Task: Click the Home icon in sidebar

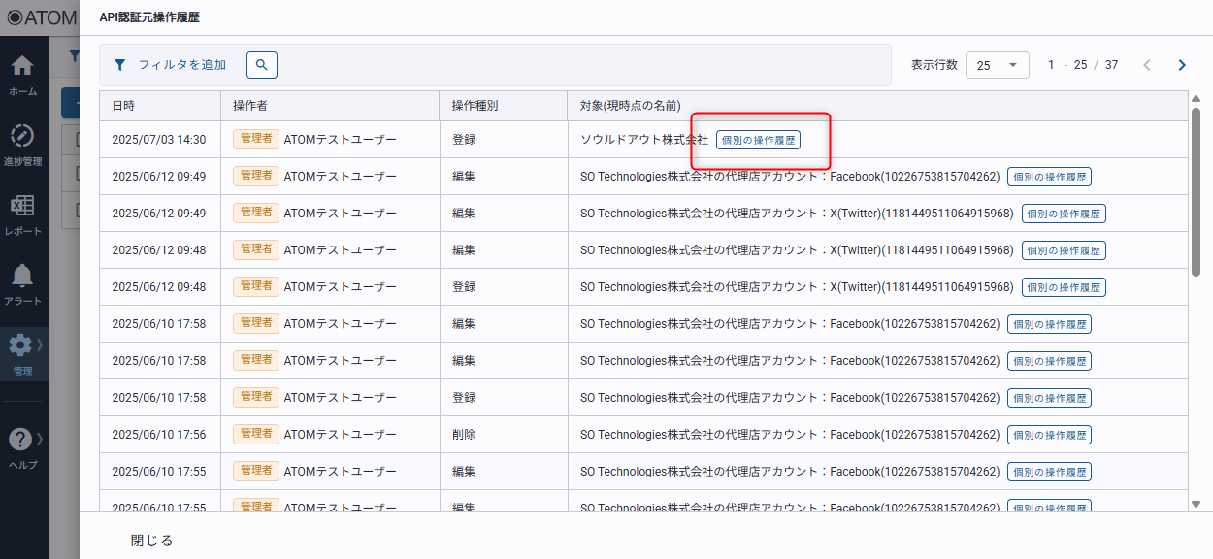Action: [22, 67]
